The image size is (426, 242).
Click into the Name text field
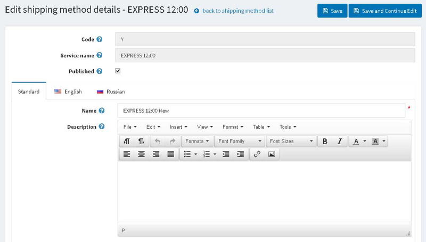point(261,111)
